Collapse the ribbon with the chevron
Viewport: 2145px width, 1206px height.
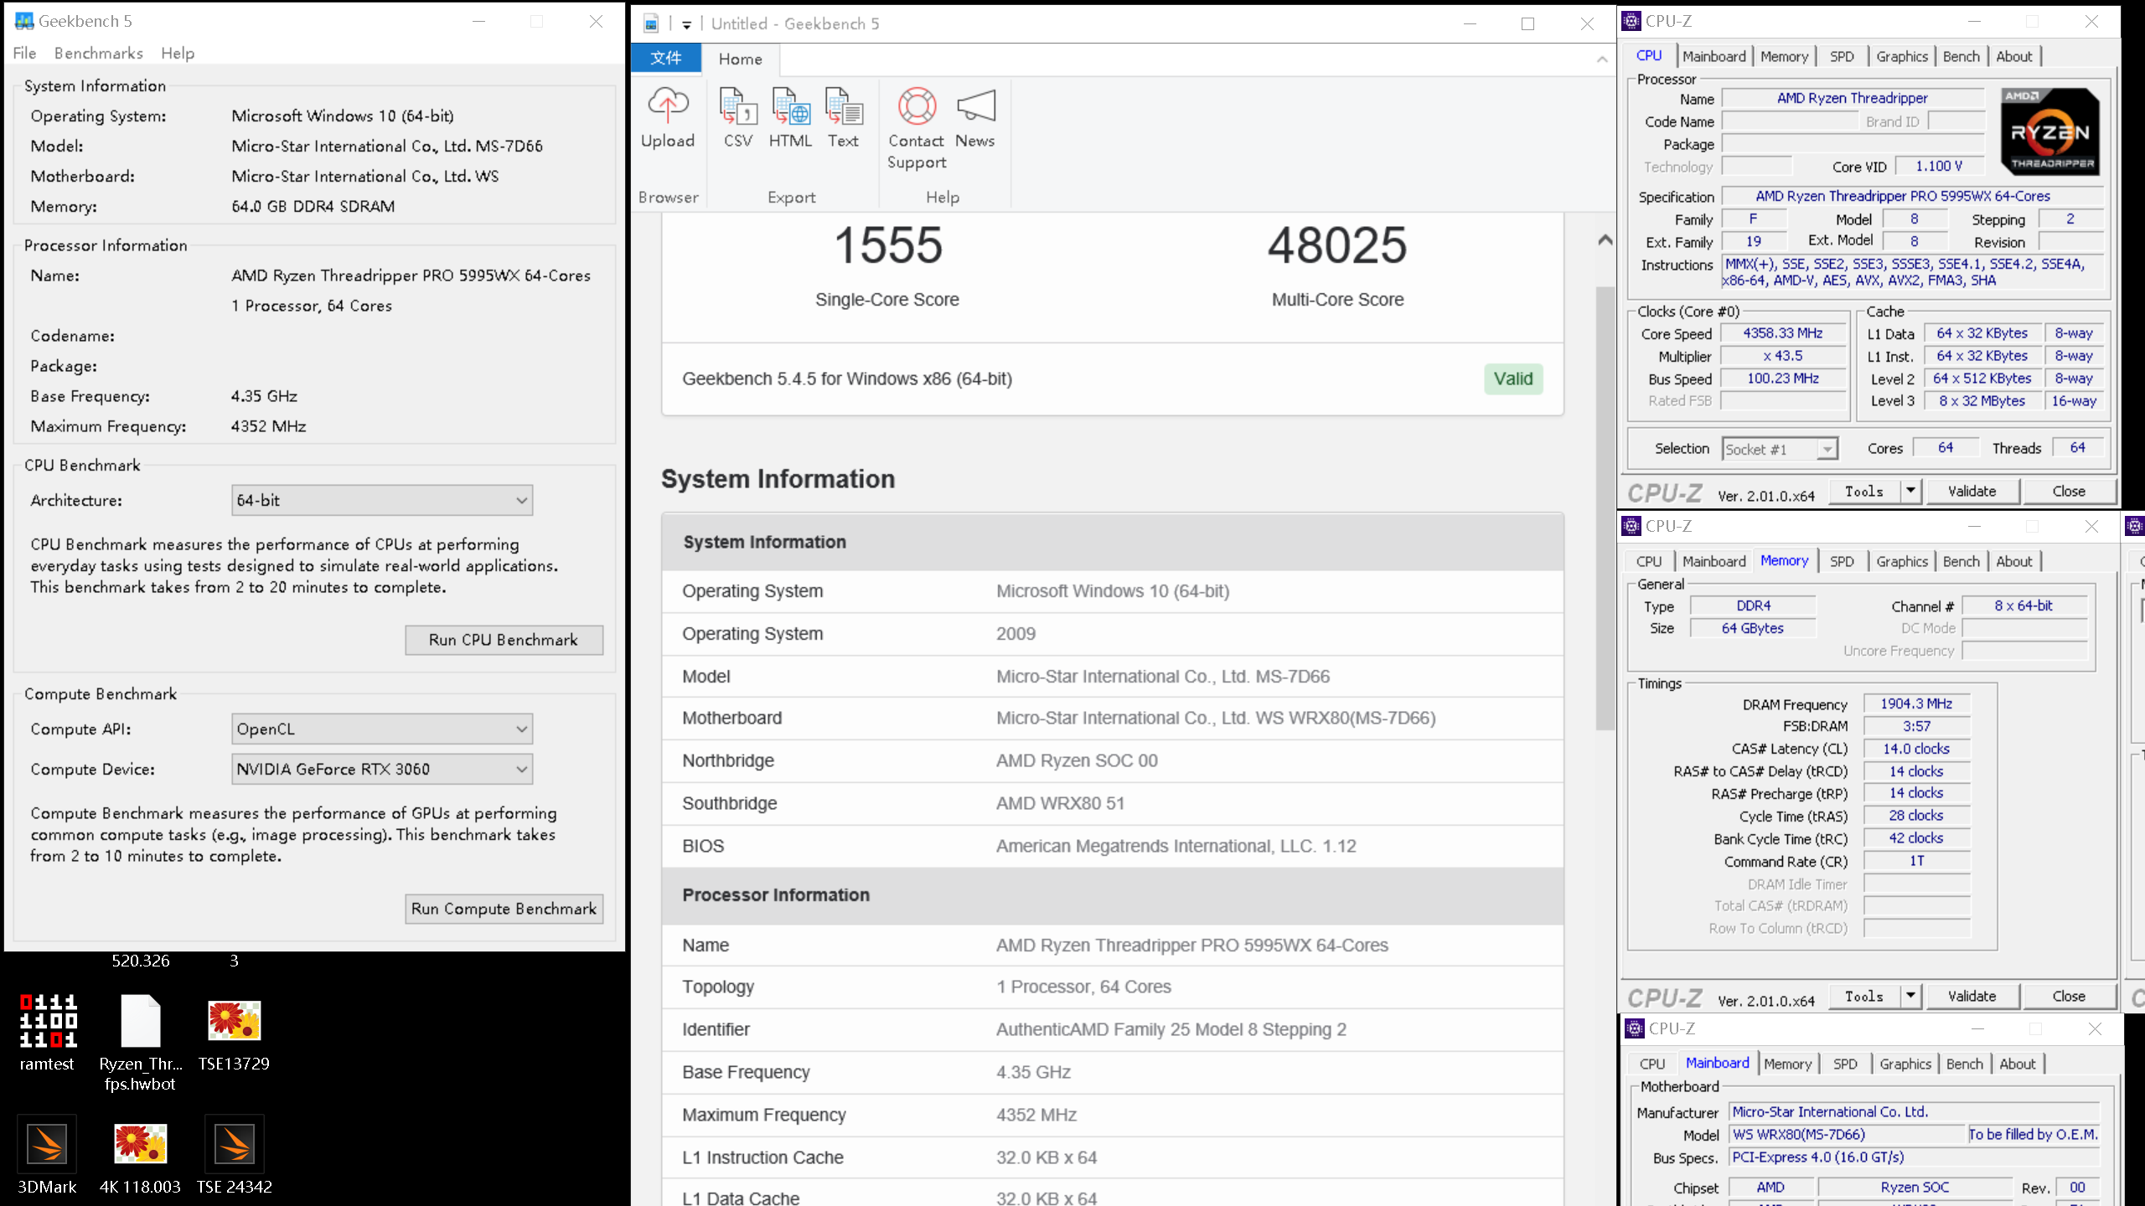pos(1602,59)
